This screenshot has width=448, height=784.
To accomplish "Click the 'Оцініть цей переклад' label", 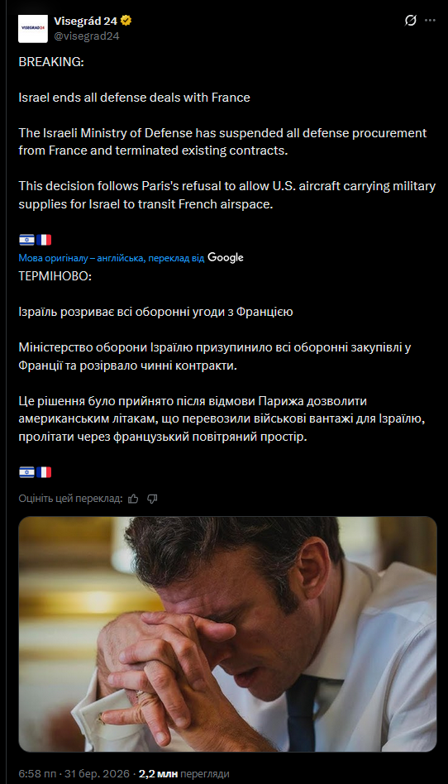I will tap(70, 499).
